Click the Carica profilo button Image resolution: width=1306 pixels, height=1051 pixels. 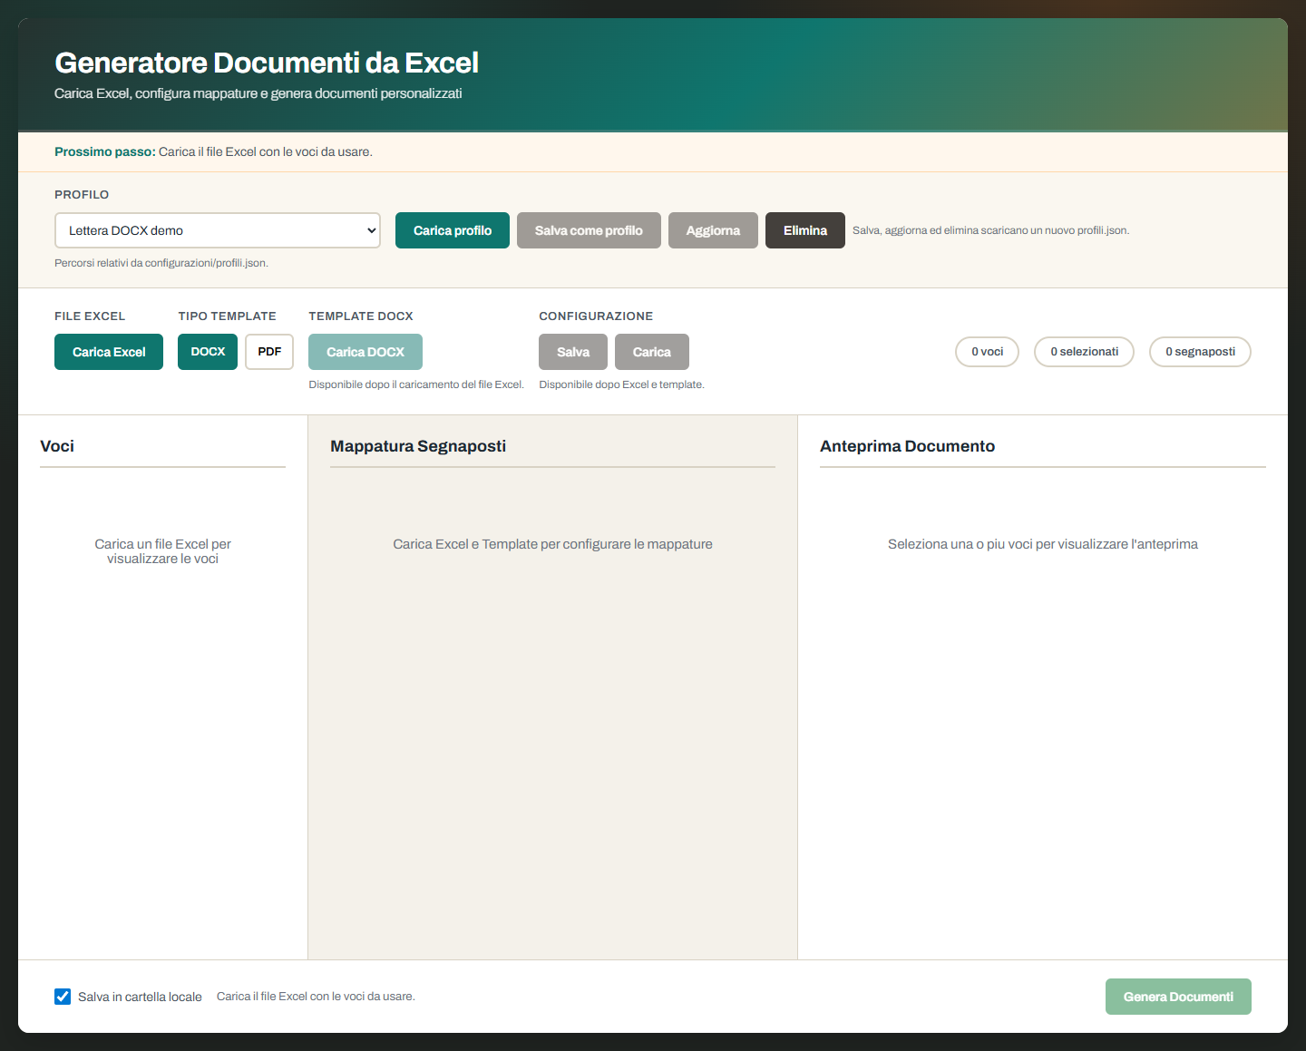(453, 230)
